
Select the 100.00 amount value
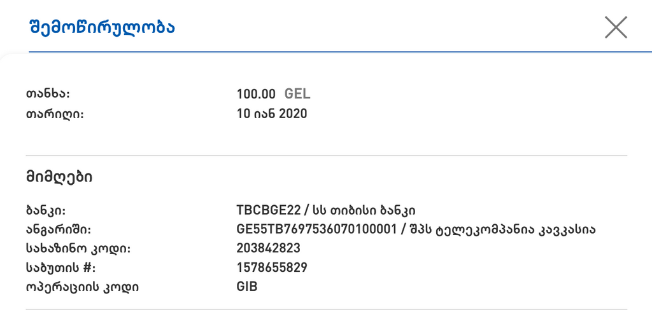tap(256, 95)
